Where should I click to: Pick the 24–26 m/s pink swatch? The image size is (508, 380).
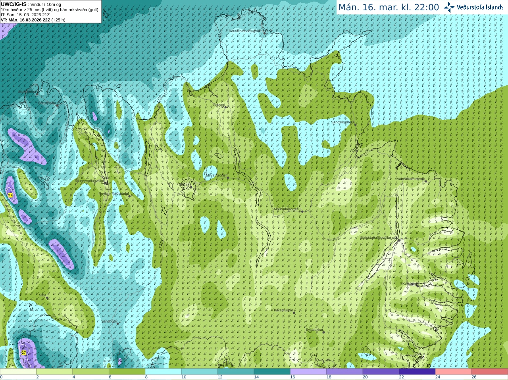point(454,372)
